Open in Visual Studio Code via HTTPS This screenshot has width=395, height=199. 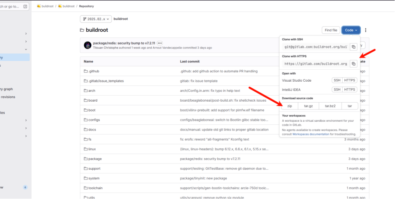(350, 80)
